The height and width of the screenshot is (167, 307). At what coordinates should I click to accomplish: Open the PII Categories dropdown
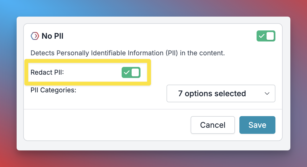pos(221,93)
